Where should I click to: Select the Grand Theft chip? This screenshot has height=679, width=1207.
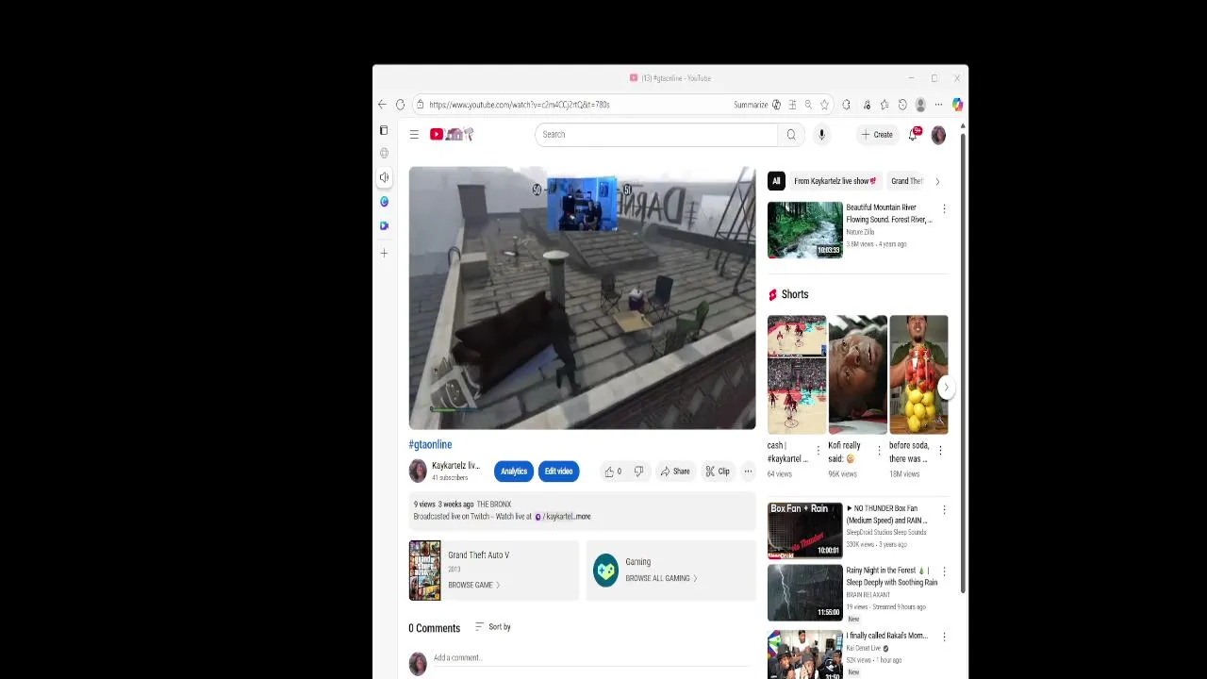click(907, 181)
